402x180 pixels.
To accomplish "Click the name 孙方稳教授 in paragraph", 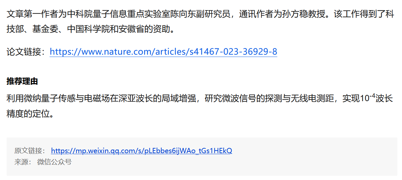I will tap(304, 14).
